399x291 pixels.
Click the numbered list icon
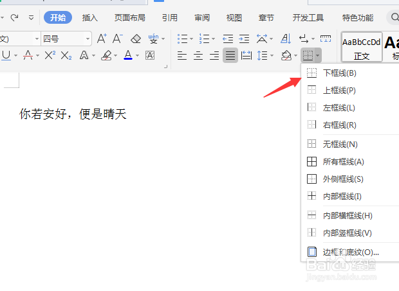[204, 39]
